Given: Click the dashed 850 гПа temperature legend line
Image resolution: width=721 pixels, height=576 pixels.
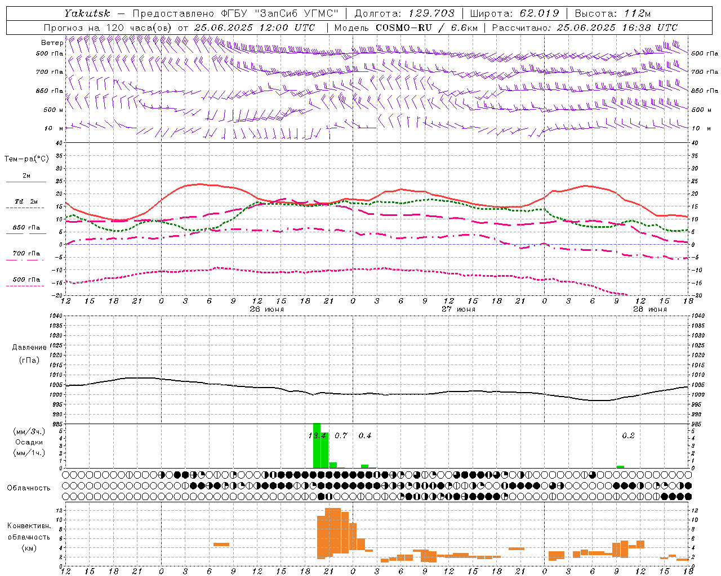Looking at the screenshot, I should [26, 234].
